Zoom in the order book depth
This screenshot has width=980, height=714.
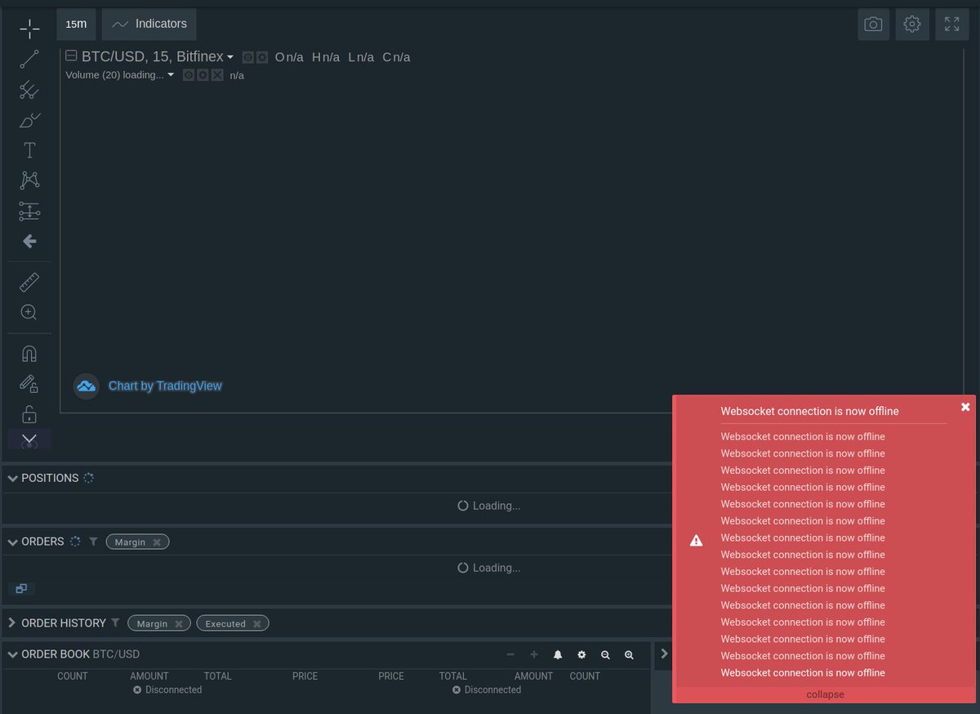coord(629,654)
